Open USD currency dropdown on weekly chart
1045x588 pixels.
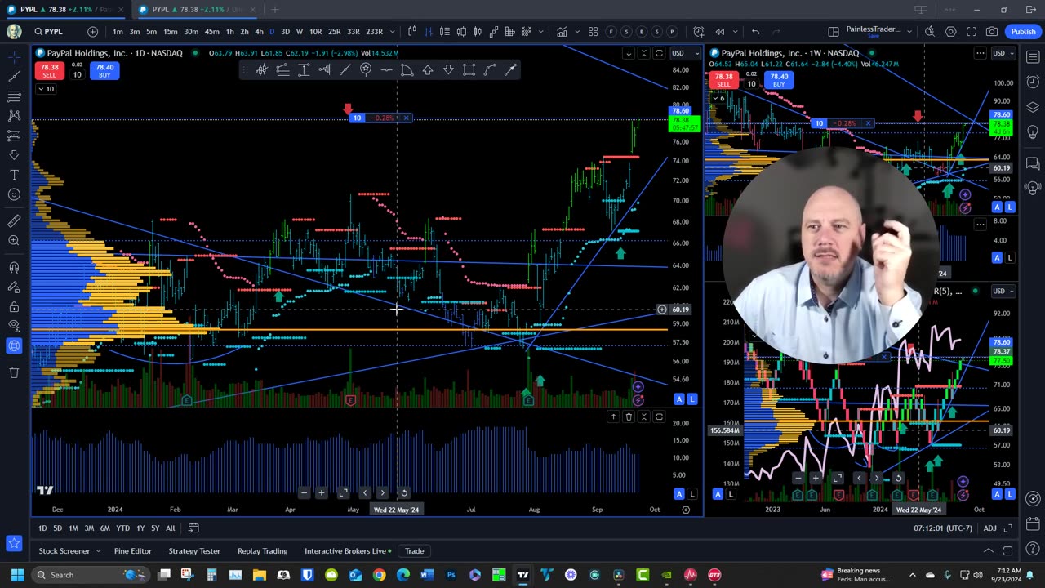(x=1003, y=53)
